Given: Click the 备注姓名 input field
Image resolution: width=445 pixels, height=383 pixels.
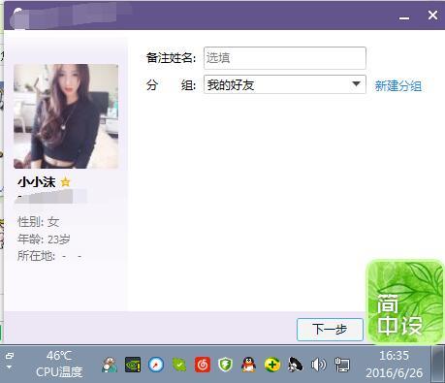Looking at the screenshot, I should [285, 58].
